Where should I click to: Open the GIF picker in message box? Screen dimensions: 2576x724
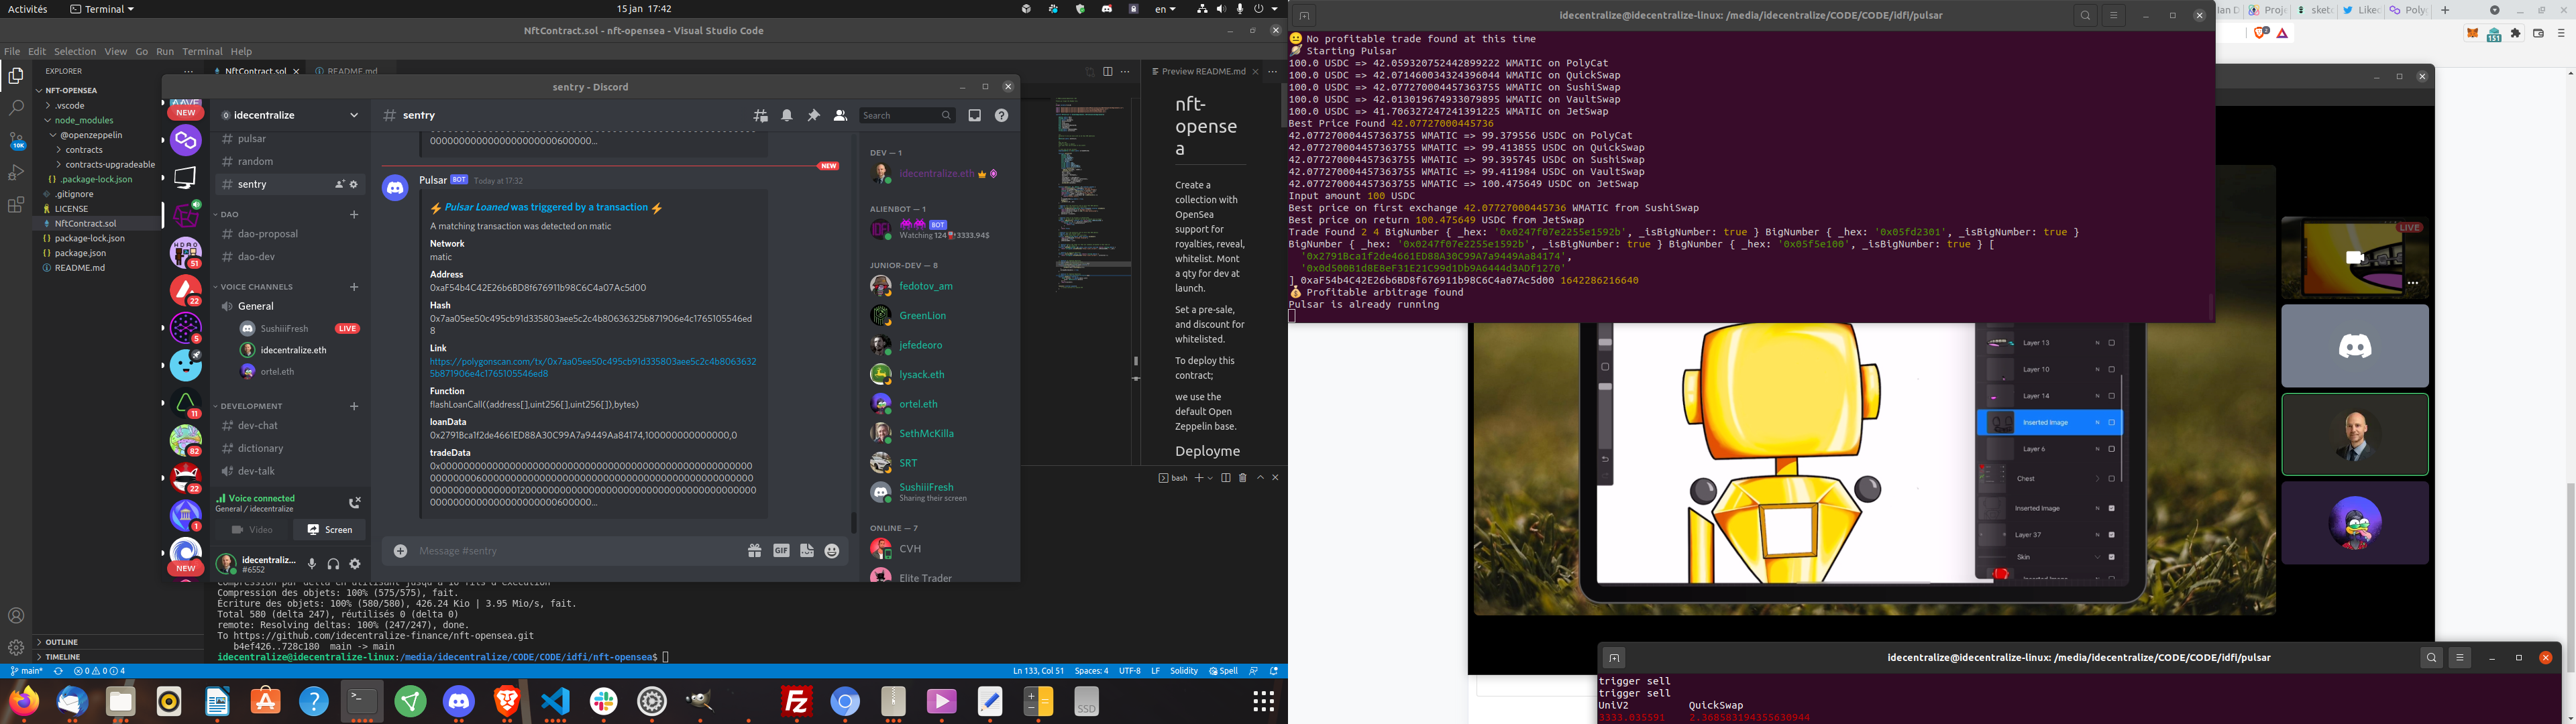tap(781, 551)
